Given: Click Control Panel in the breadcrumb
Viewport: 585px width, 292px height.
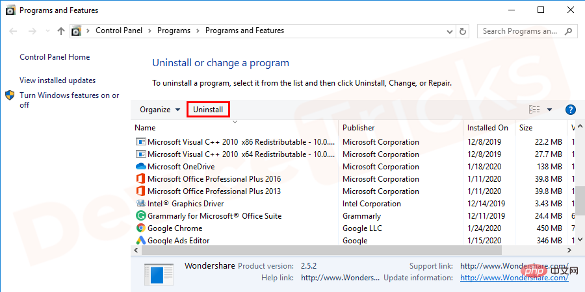Looking at the screenshot, I should (x=119, y=30).
